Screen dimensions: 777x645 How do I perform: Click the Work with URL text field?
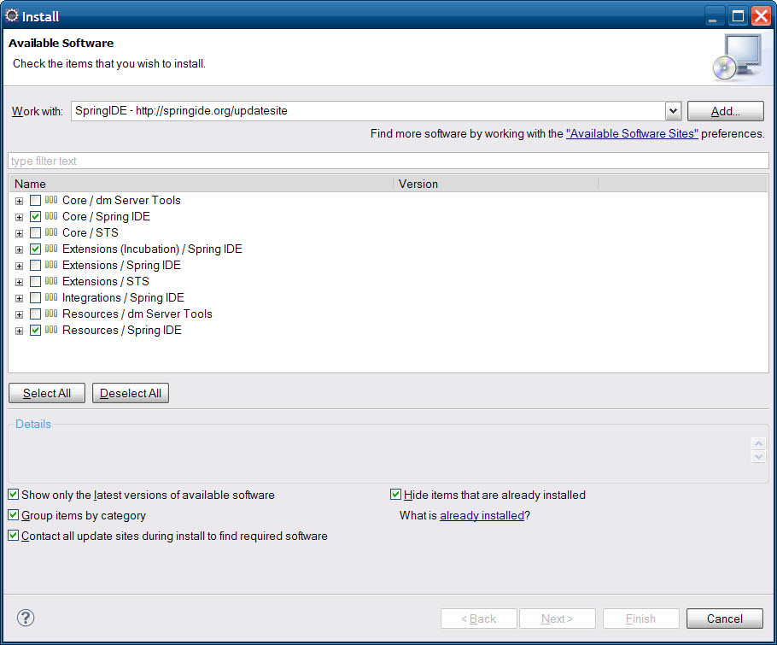(368, 111)
